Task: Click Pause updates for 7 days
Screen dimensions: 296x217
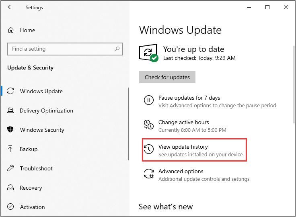Action: [x=189, y=98]
